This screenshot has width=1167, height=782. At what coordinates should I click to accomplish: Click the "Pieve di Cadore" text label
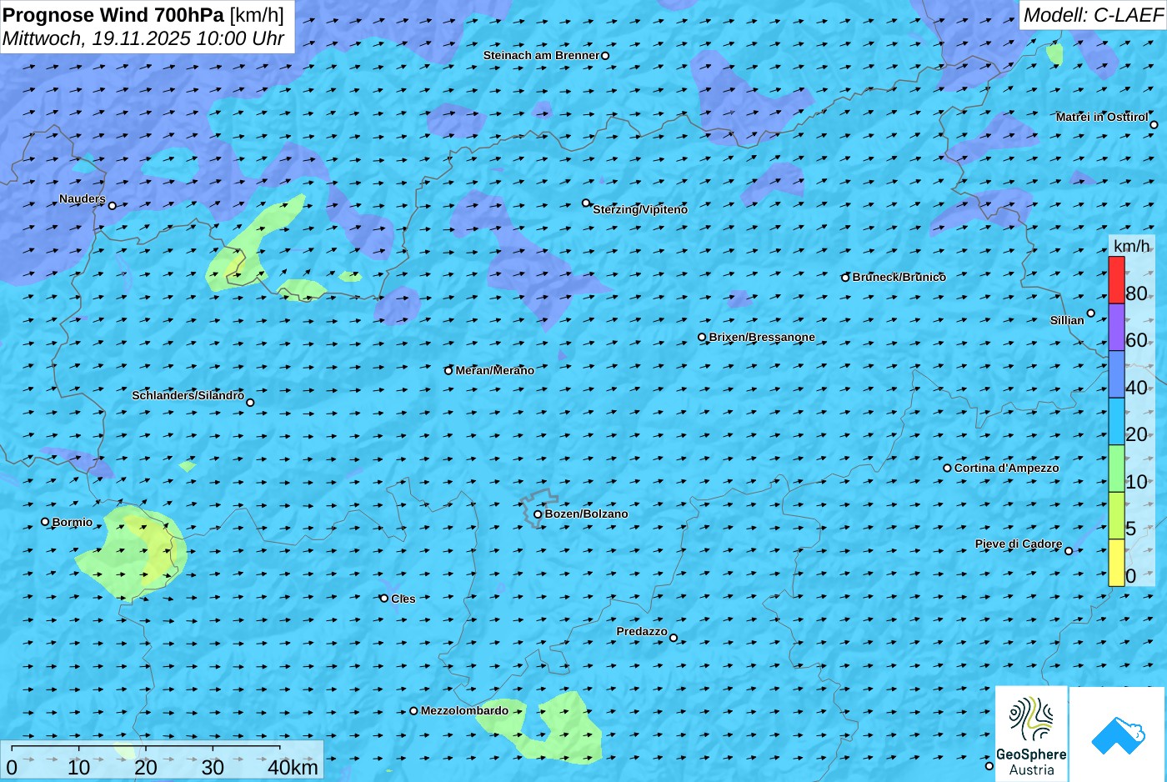(x=1019, y=544)
